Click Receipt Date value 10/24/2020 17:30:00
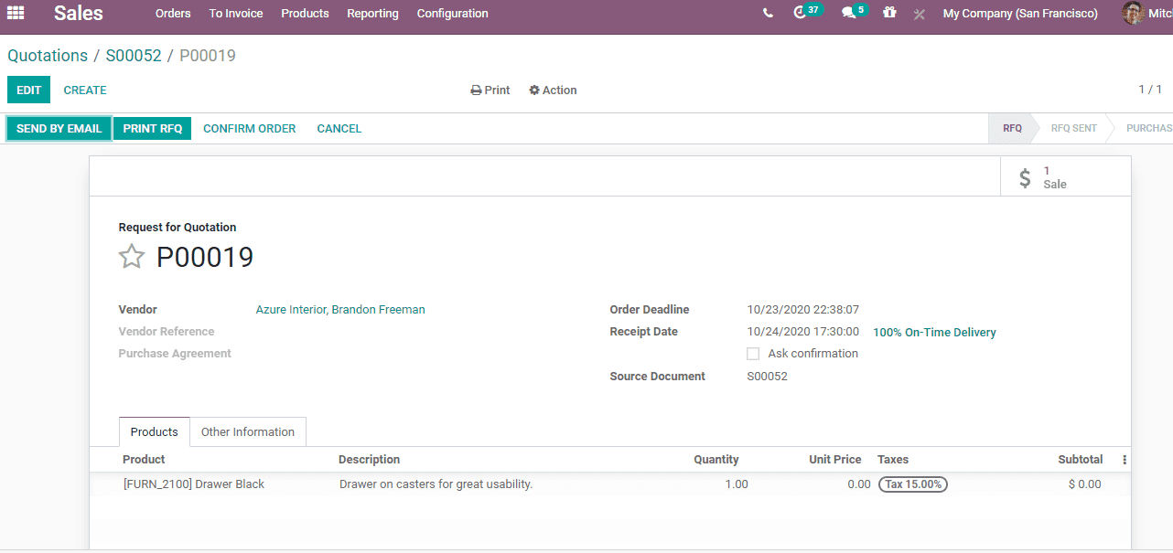 point(803,332)
